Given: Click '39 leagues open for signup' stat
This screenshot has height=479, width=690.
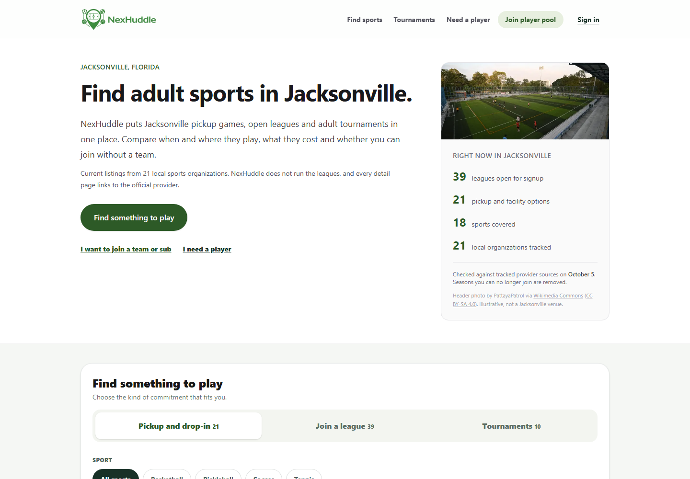Looking at the screenshot, I should (x=498, y=177).
